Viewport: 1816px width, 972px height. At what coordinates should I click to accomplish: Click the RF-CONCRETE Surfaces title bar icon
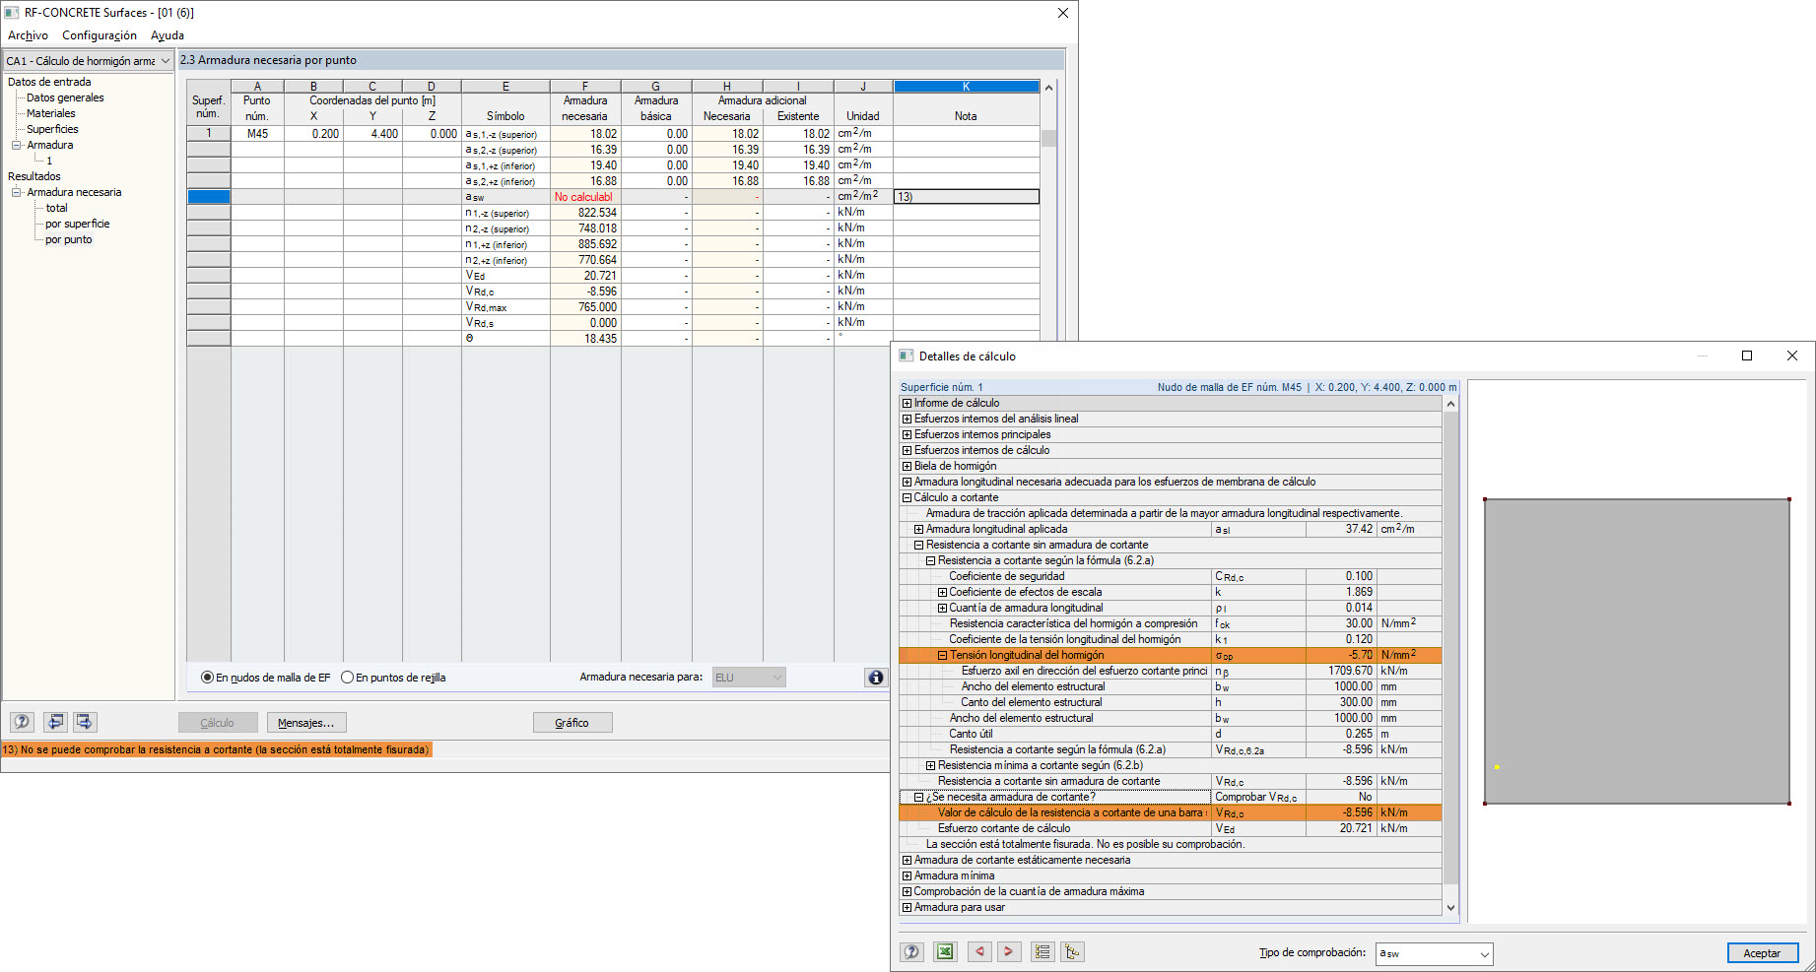click(12, 13)
